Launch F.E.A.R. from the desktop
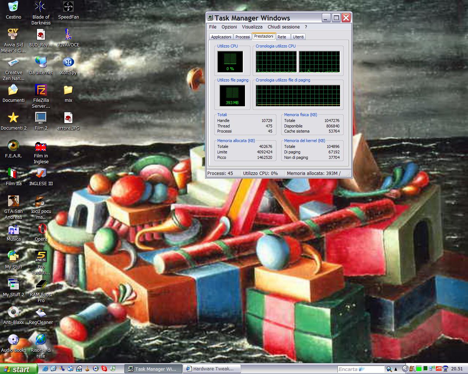Image resolution: width=468 pixels, height=374 pixels. tap(13, 149)
